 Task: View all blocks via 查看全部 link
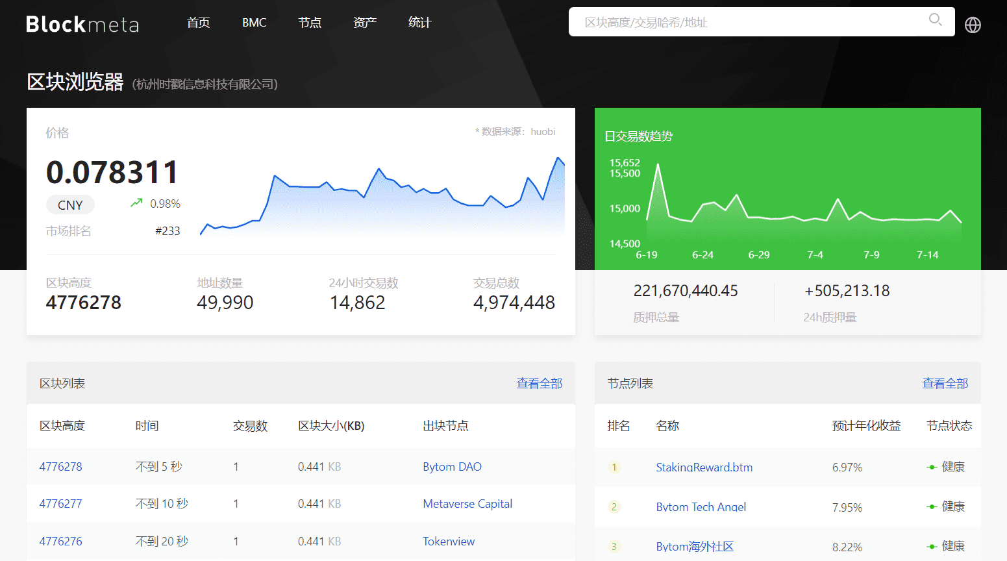click(539, 384)
